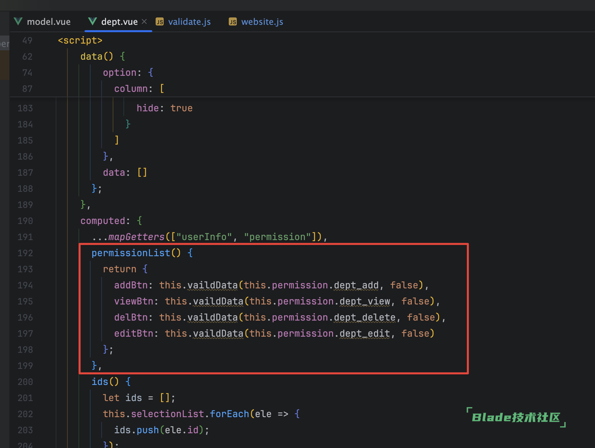
Task: Click the JS icon on website.js tab
Action: (233, 22)
